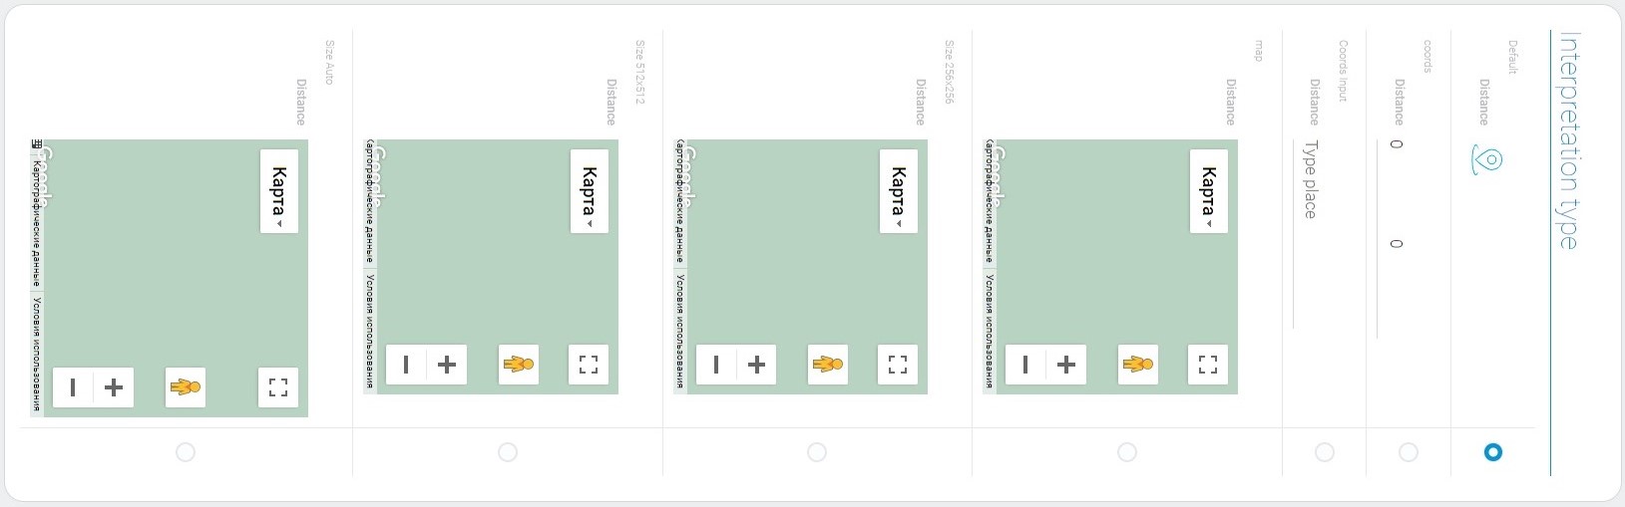Click fullscreen icon in Size Auto map

[x=278, y=387]
